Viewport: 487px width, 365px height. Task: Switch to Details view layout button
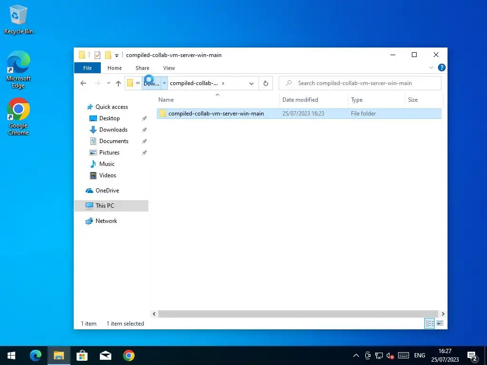click(429, 323)
